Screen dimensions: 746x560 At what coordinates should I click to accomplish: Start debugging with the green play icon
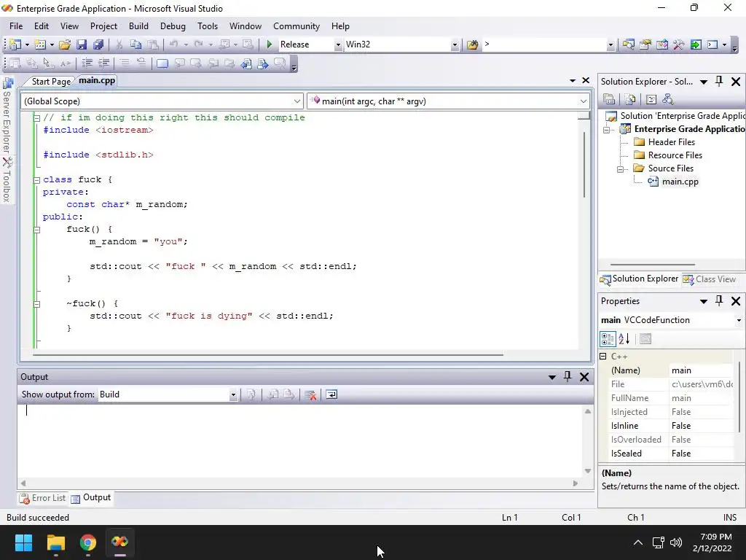tap(270, 44)
